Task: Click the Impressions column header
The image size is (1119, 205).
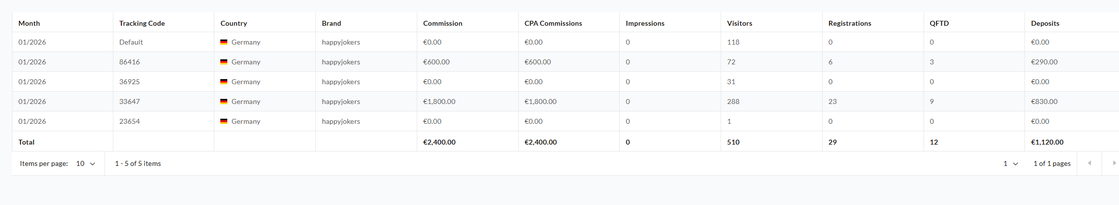Action: click(x=645, y=23)
